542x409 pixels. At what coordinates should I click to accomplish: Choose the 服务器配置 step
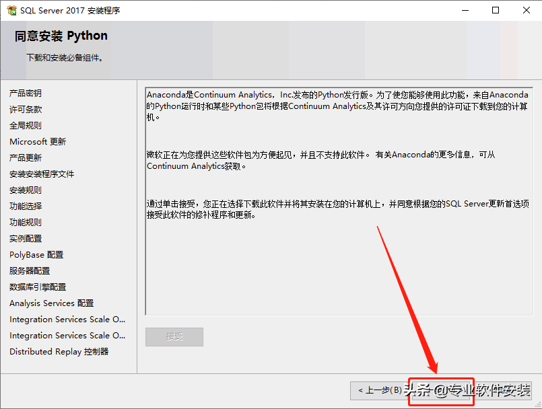point(30,271)
